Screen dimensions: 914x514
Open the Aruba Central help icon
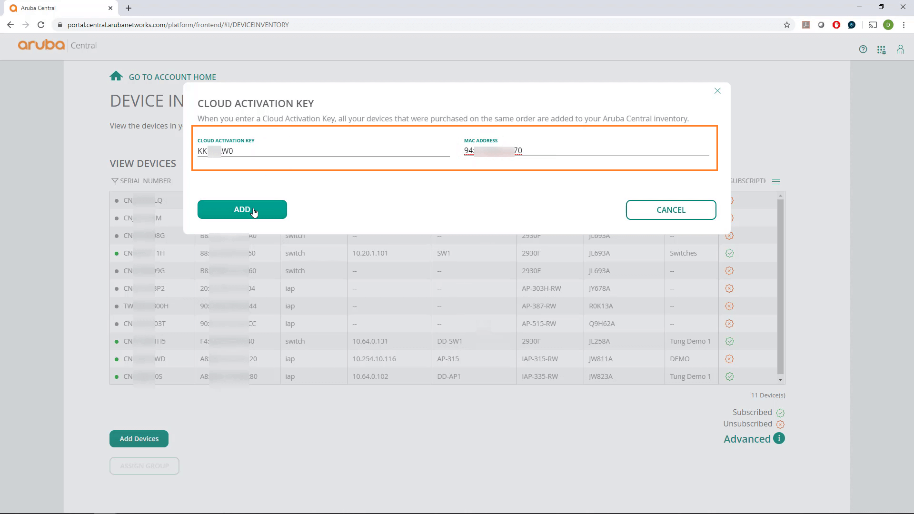863,49
